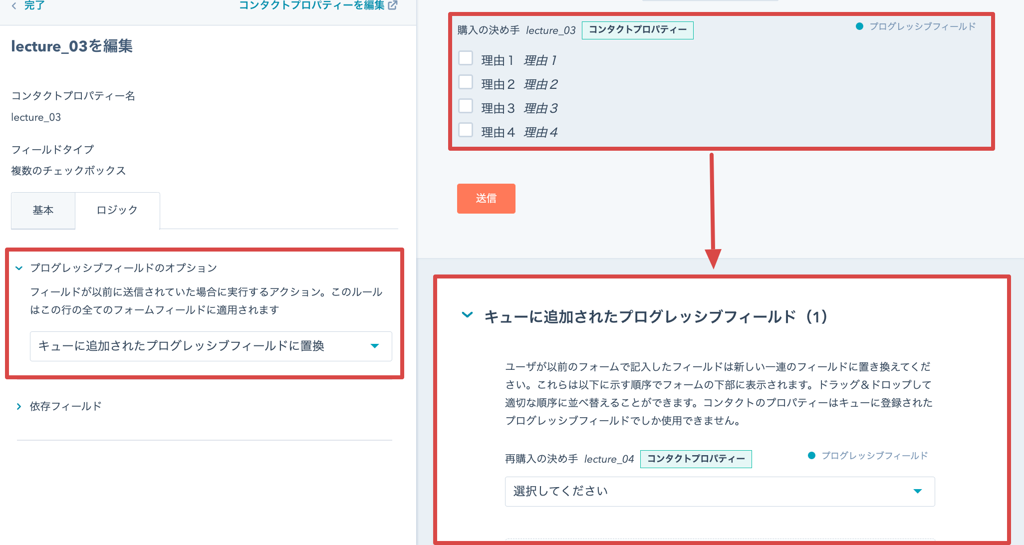Click the 購入の決め手 field label
Image resolution: width=1024 pixels, height=545 pixels.
pos(489,30)
